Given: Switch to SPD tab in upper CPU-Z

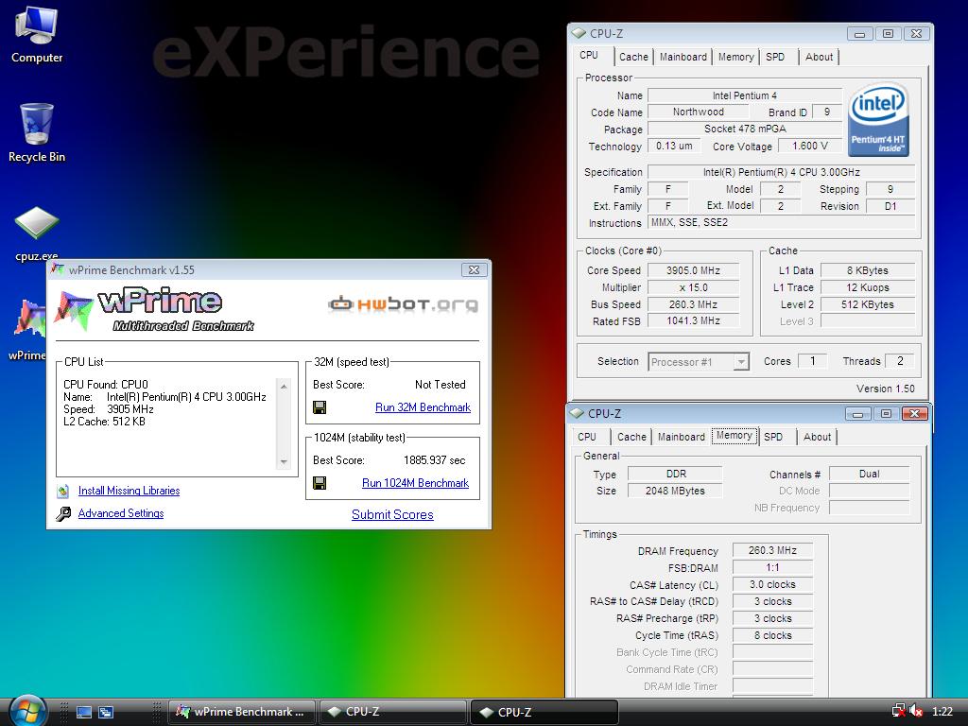Looking at the screenshot, I should tap(775, 57).
